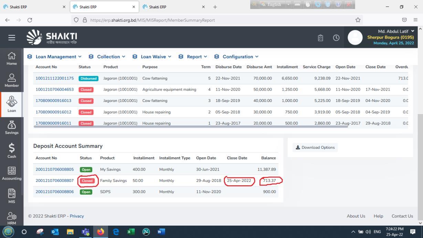Open the hamburger navigation menu

pyautogui.click(x=11, y=37)
